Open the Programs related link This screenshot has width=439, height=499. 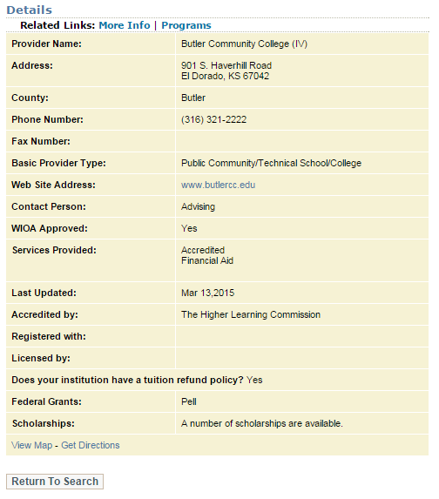coord(186,25)
